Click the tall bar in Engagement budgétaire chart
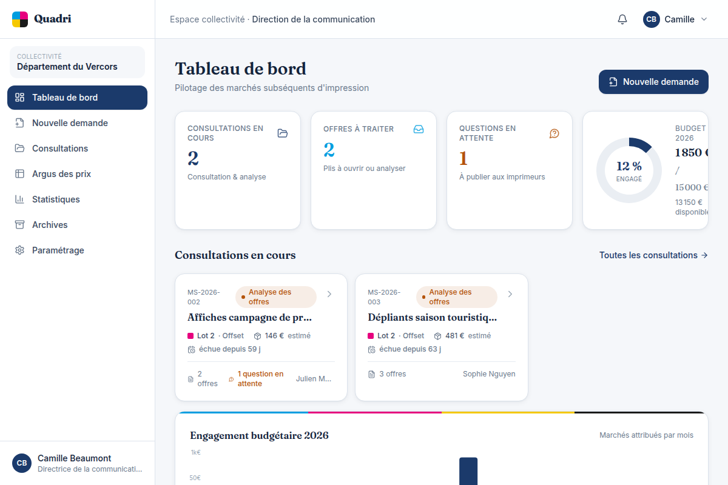Viewport: 728px width, 485px height. coord(468,471)
